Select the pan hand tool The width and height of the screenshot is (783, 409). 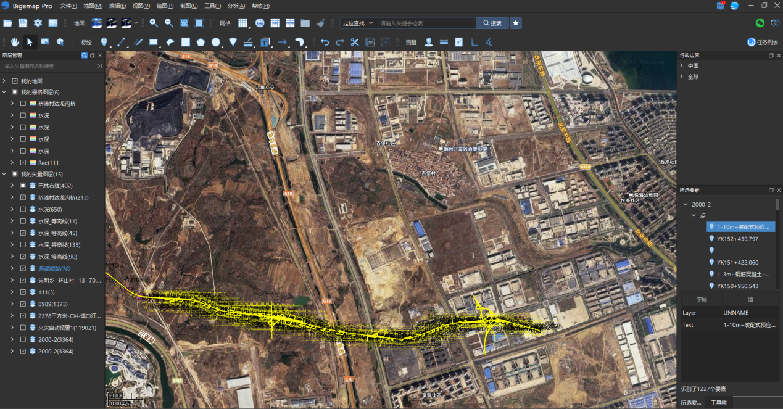[x=15, y=42]
